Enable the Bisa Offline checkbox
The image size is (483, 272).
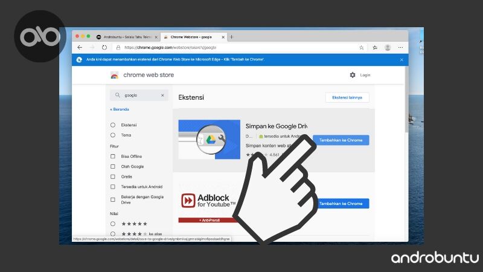coord(113,157)
